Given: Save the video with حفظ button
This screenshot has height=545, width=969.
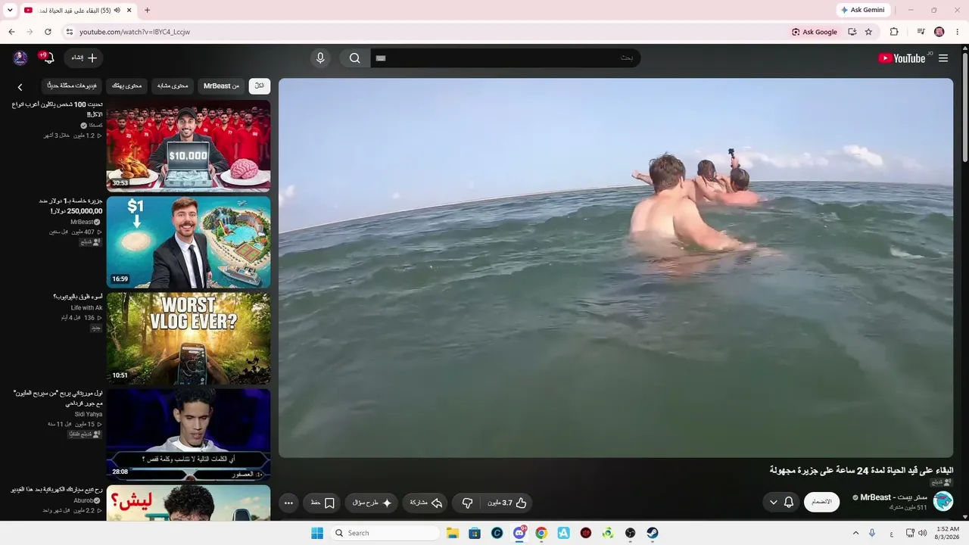Looking at the screenshot, I should (322, 503).
